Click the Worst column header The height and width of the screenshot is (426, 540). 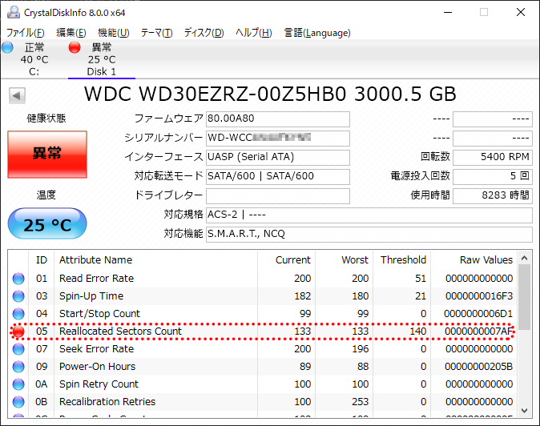tap(344, 259)
